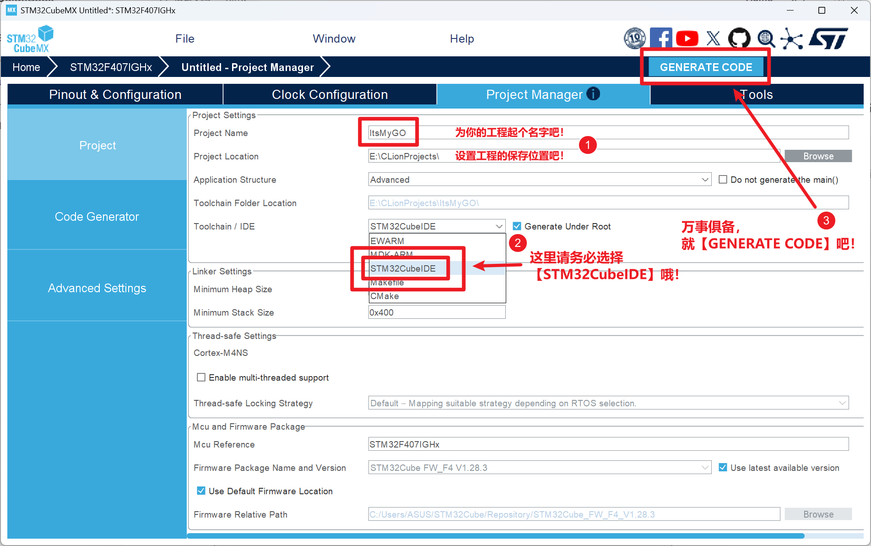The image size is (871, 546).
Task: Click Browse next to Project Location
Action: click(x=818, y=156)
